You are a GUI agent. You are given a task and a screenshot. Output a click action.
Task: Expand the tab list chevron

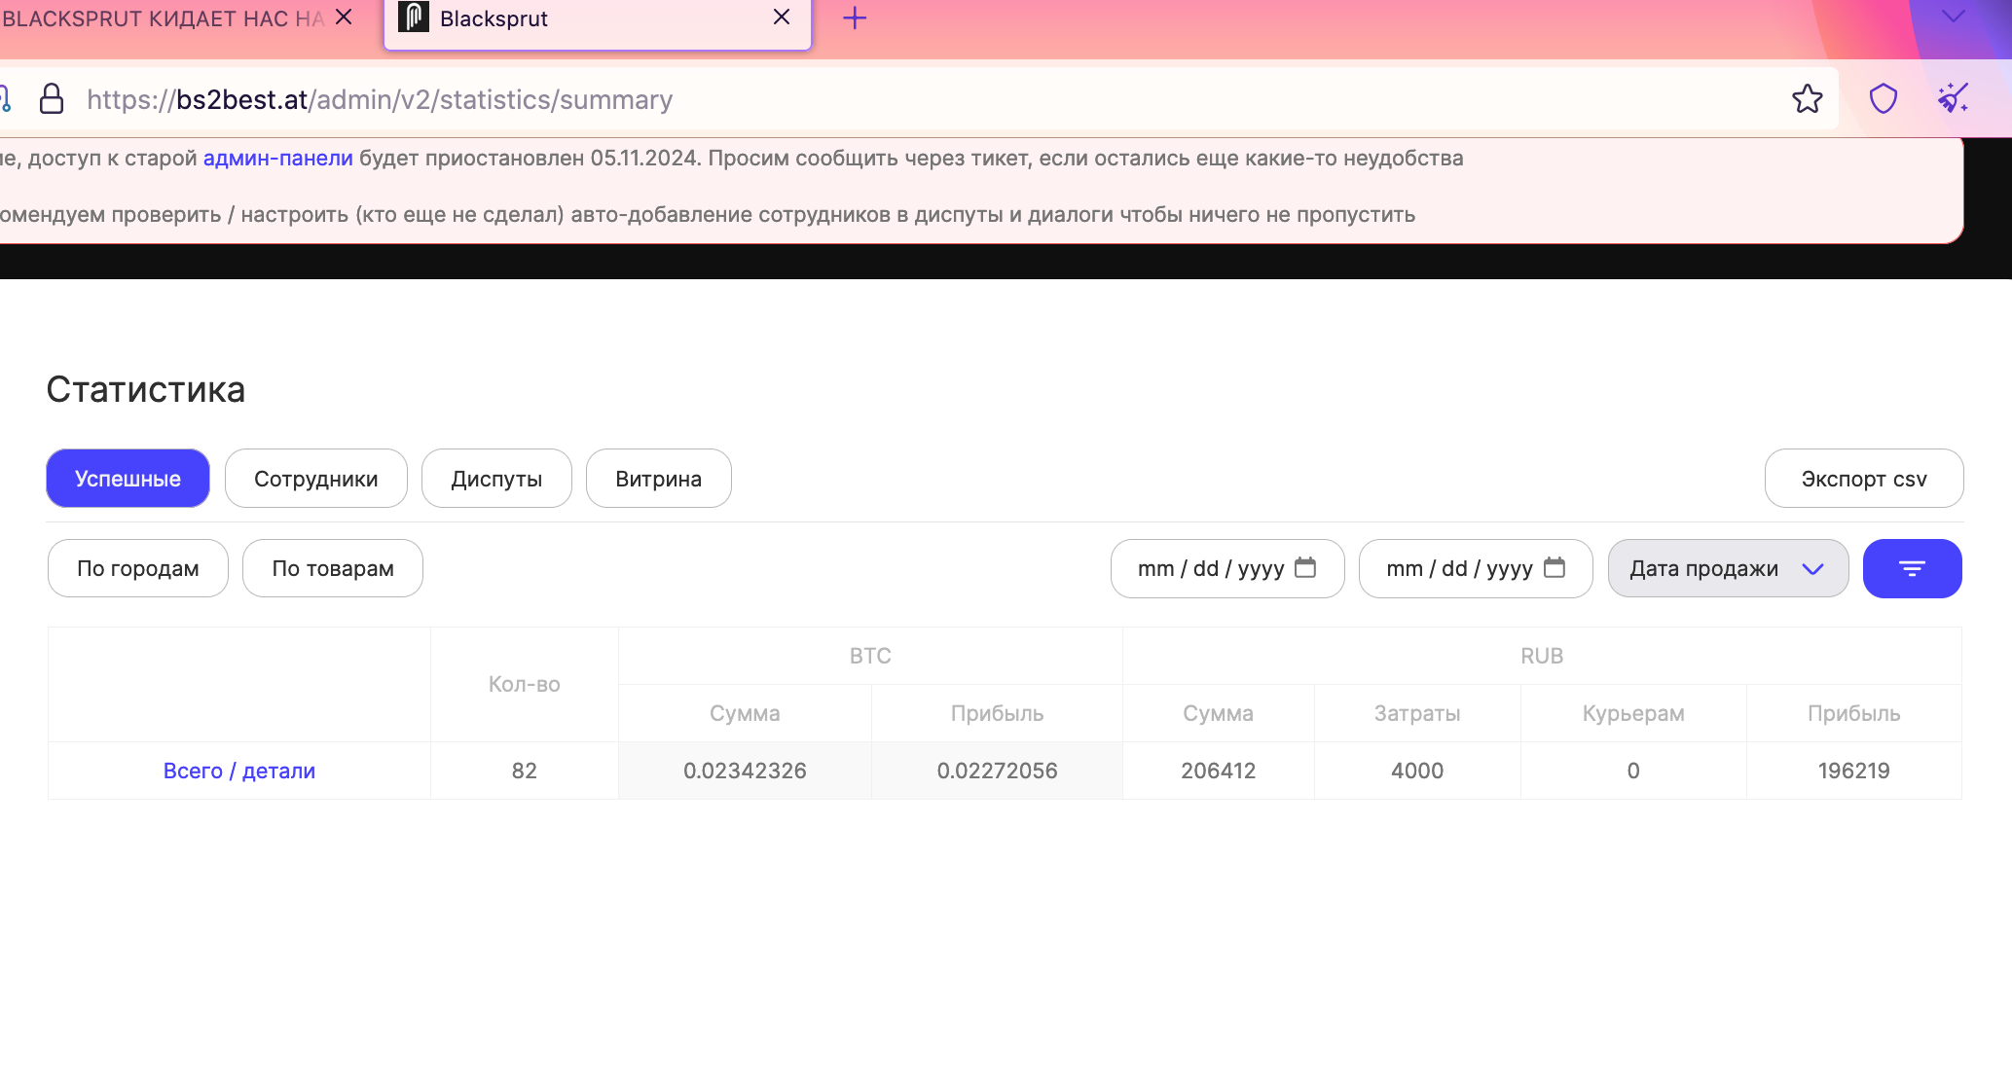click(1953, 16)
